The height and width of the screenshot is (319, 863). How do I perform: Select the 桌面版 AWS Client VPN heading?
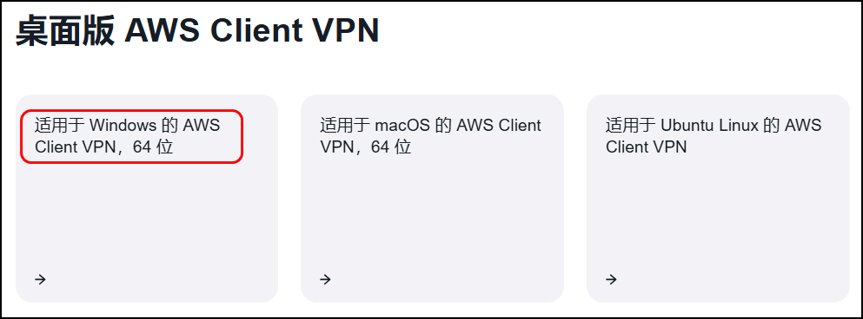pyautogui.click(x=197, y=31)
